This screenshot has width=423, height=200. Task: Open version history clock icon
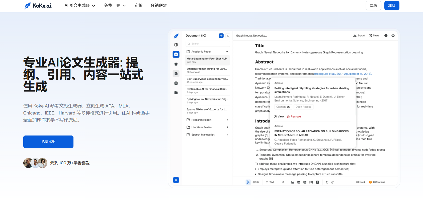coord(386,35)
